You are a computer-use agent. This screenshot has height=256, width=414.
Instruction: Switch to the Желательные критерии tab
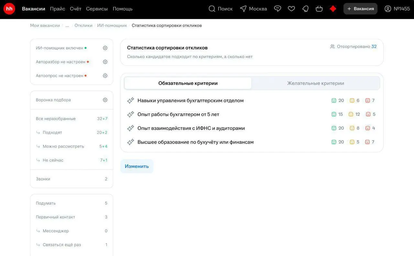(315, 83)
